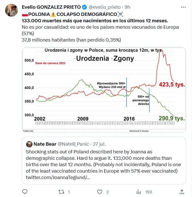
Task: Open Evelio Gonzalez Prieto's profile avatar
Action: 12,10
